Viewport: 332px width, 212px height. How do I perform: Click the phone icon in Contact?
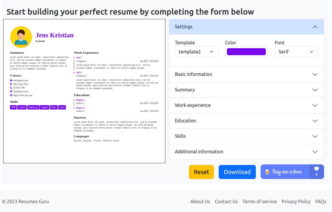[11, 88]
